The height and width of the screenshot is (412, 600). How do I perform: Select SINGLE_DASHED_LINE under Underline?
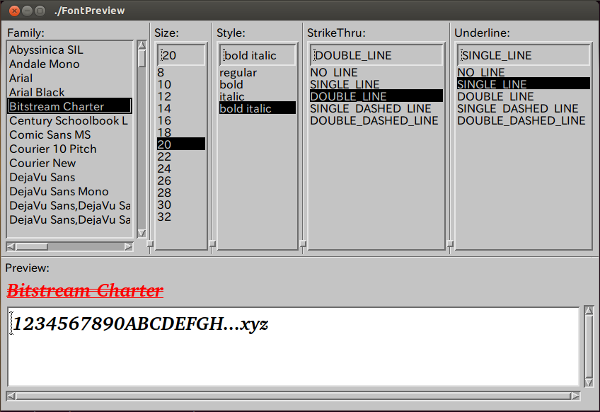(x=524, y=109)
